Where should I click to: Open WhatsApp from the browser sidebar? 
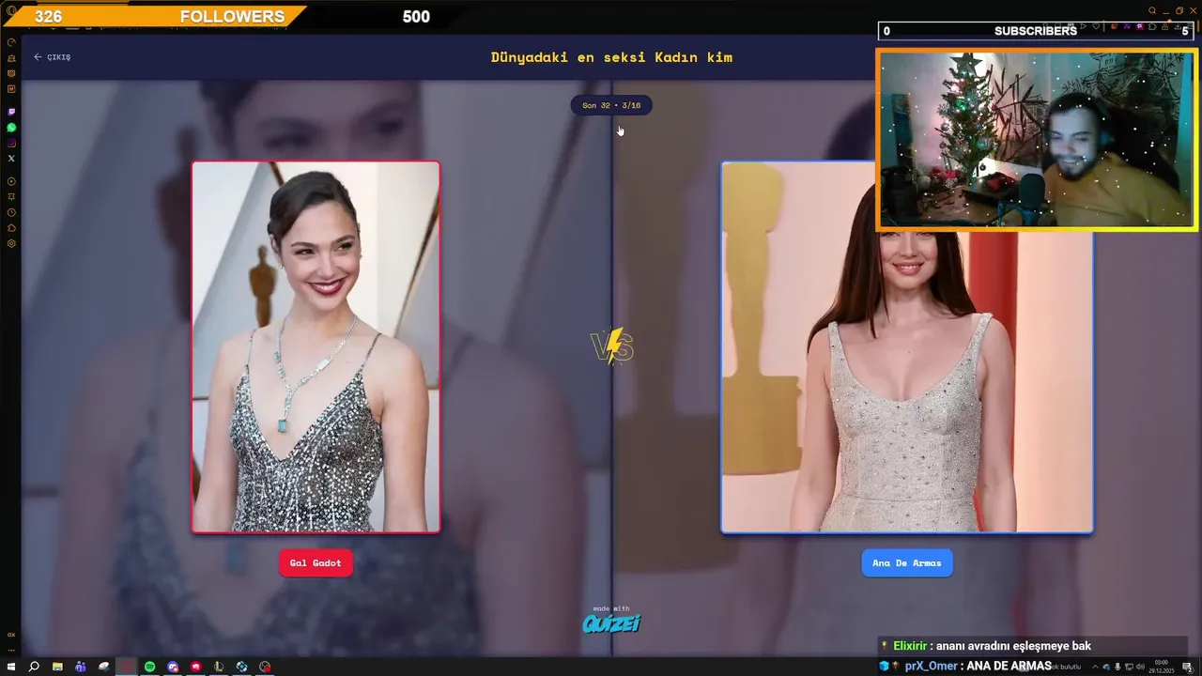coord(11,127)
